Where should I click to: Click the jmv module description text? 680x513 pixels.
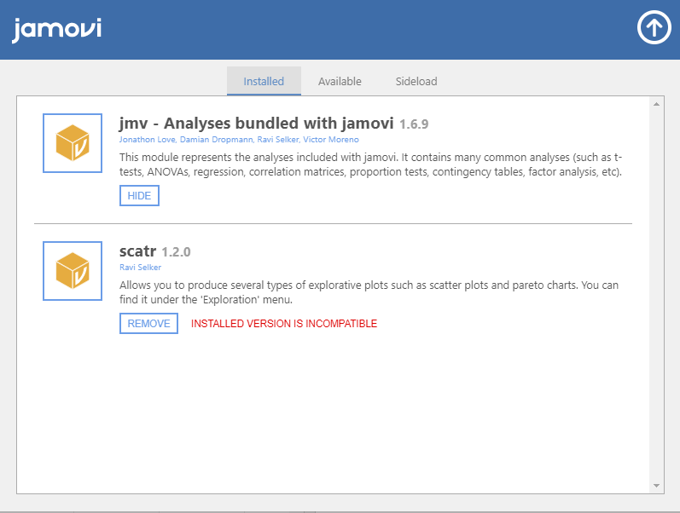point(371,164)
